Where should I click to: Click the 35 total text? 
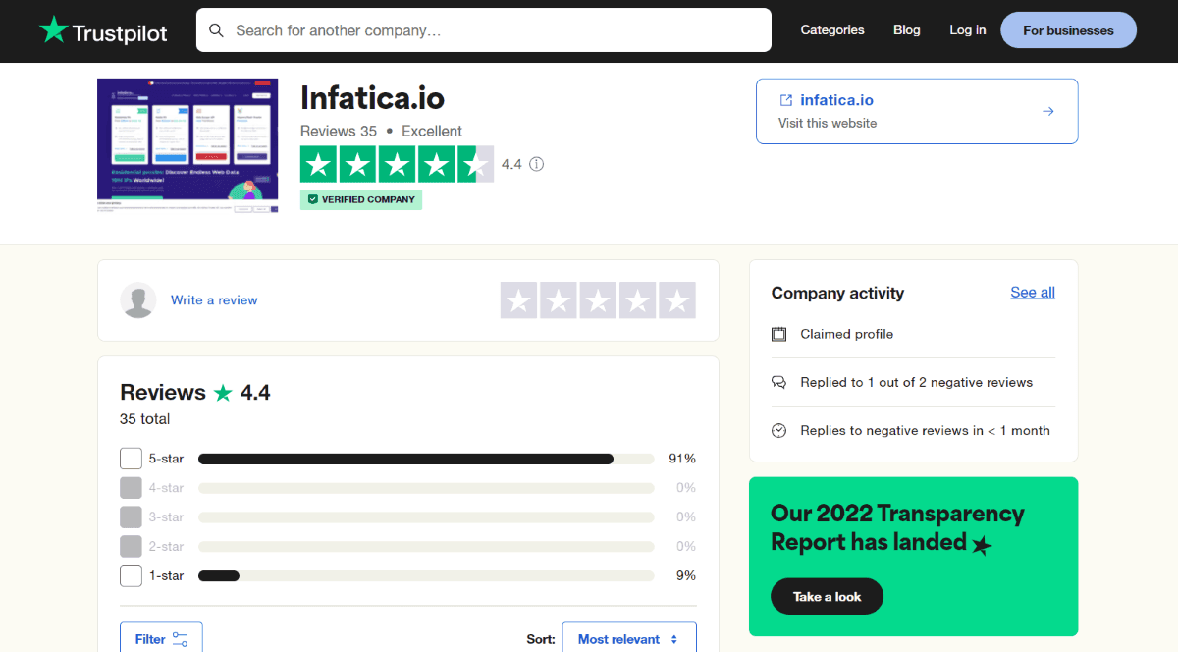point(145,419)
